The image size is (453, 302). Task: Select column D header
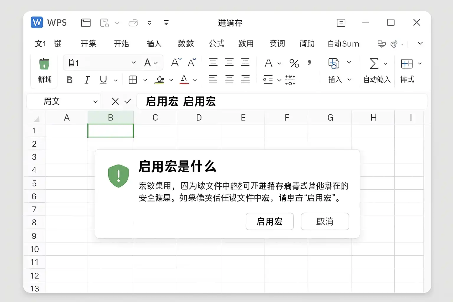[199, 118]
